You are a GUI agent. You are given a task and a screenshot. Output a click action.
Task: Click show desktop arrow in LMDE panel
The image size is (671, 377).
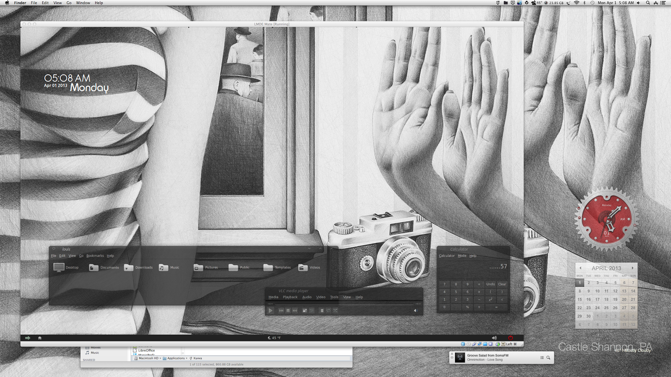pos(28,338)
